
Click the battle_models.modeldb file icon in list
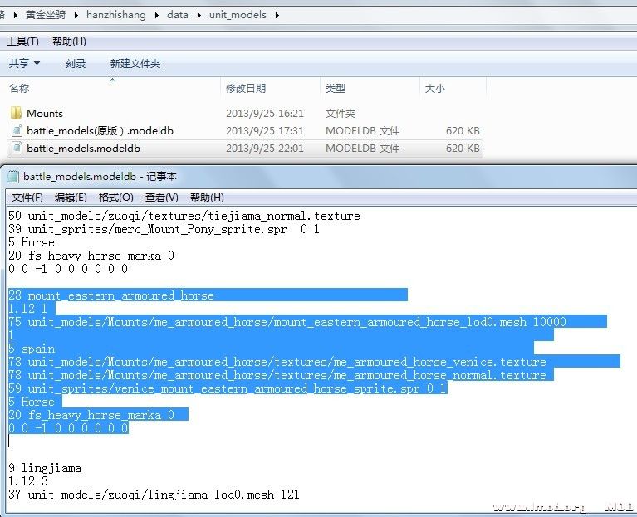point(16,148)
